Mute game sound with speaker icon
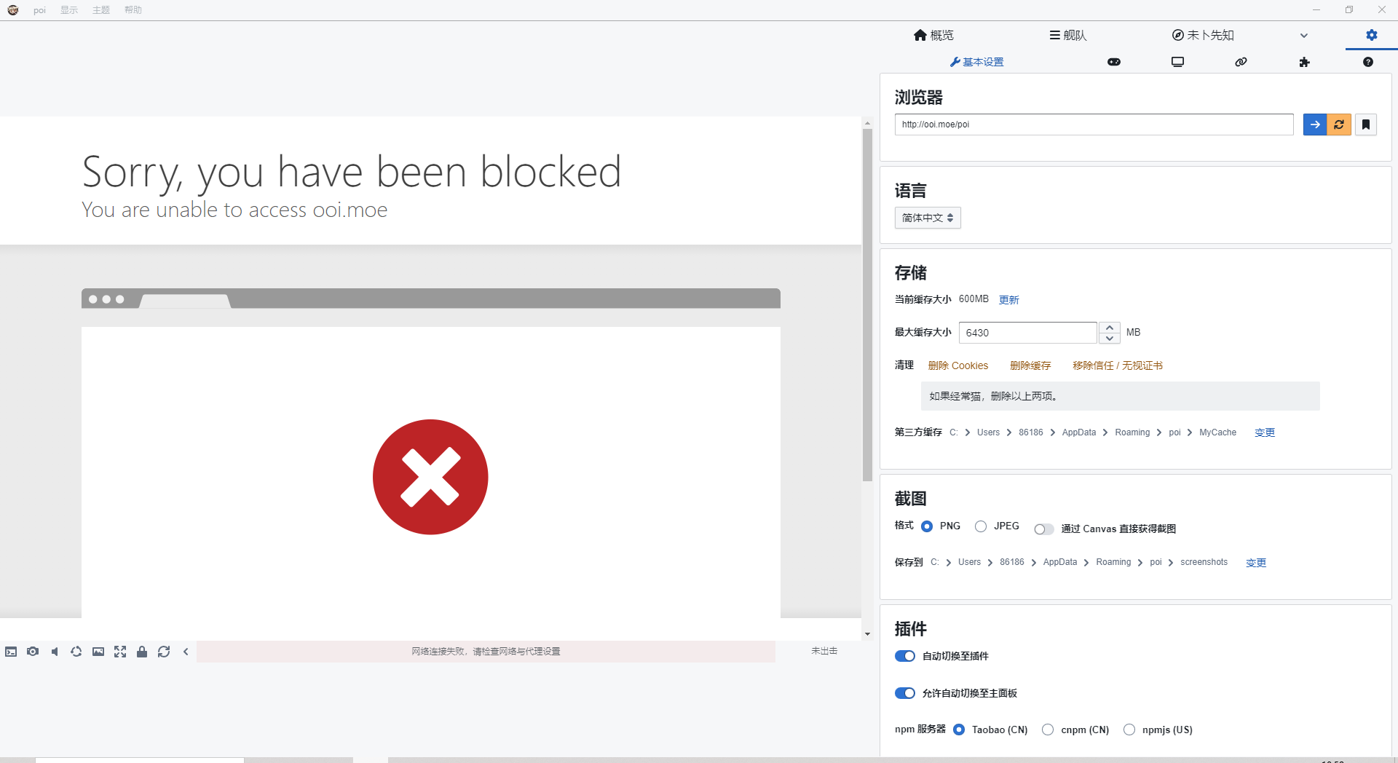Screen dimensions: 1398x763 [55, 652]
